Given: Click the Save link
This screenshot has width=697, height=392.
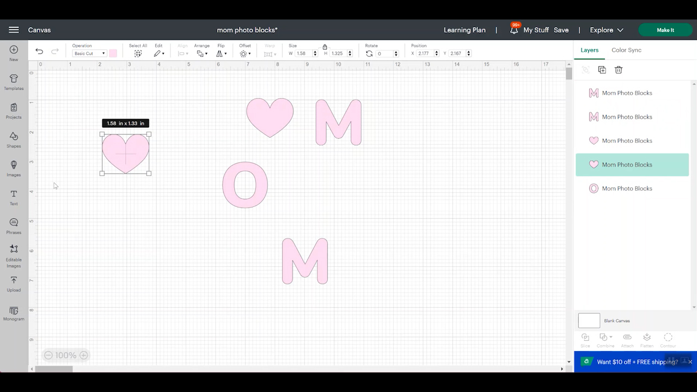Looking at the screenshot, I should (x=561, y=30).
